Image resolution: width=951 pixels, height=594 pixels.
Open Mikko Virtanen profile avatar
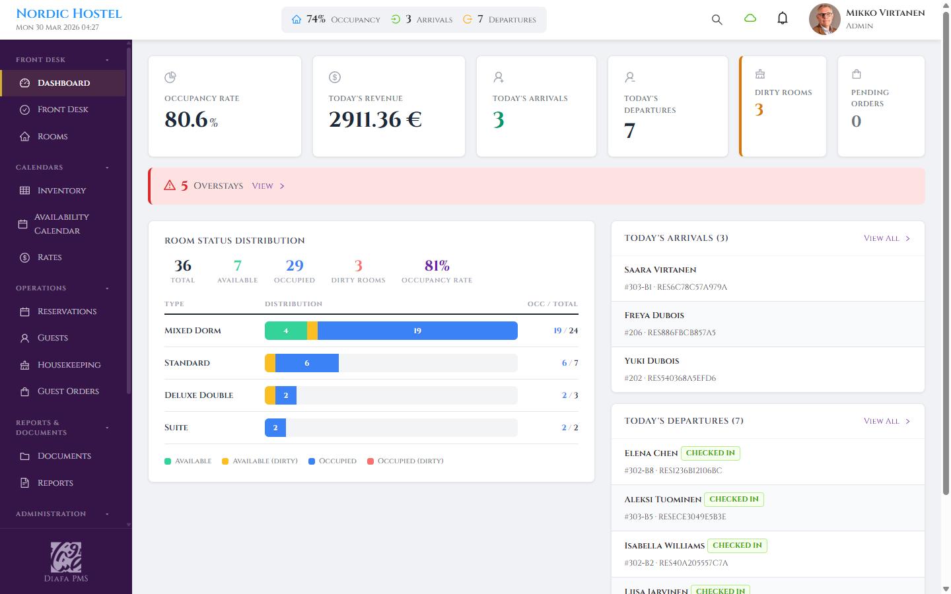point(824,19)
